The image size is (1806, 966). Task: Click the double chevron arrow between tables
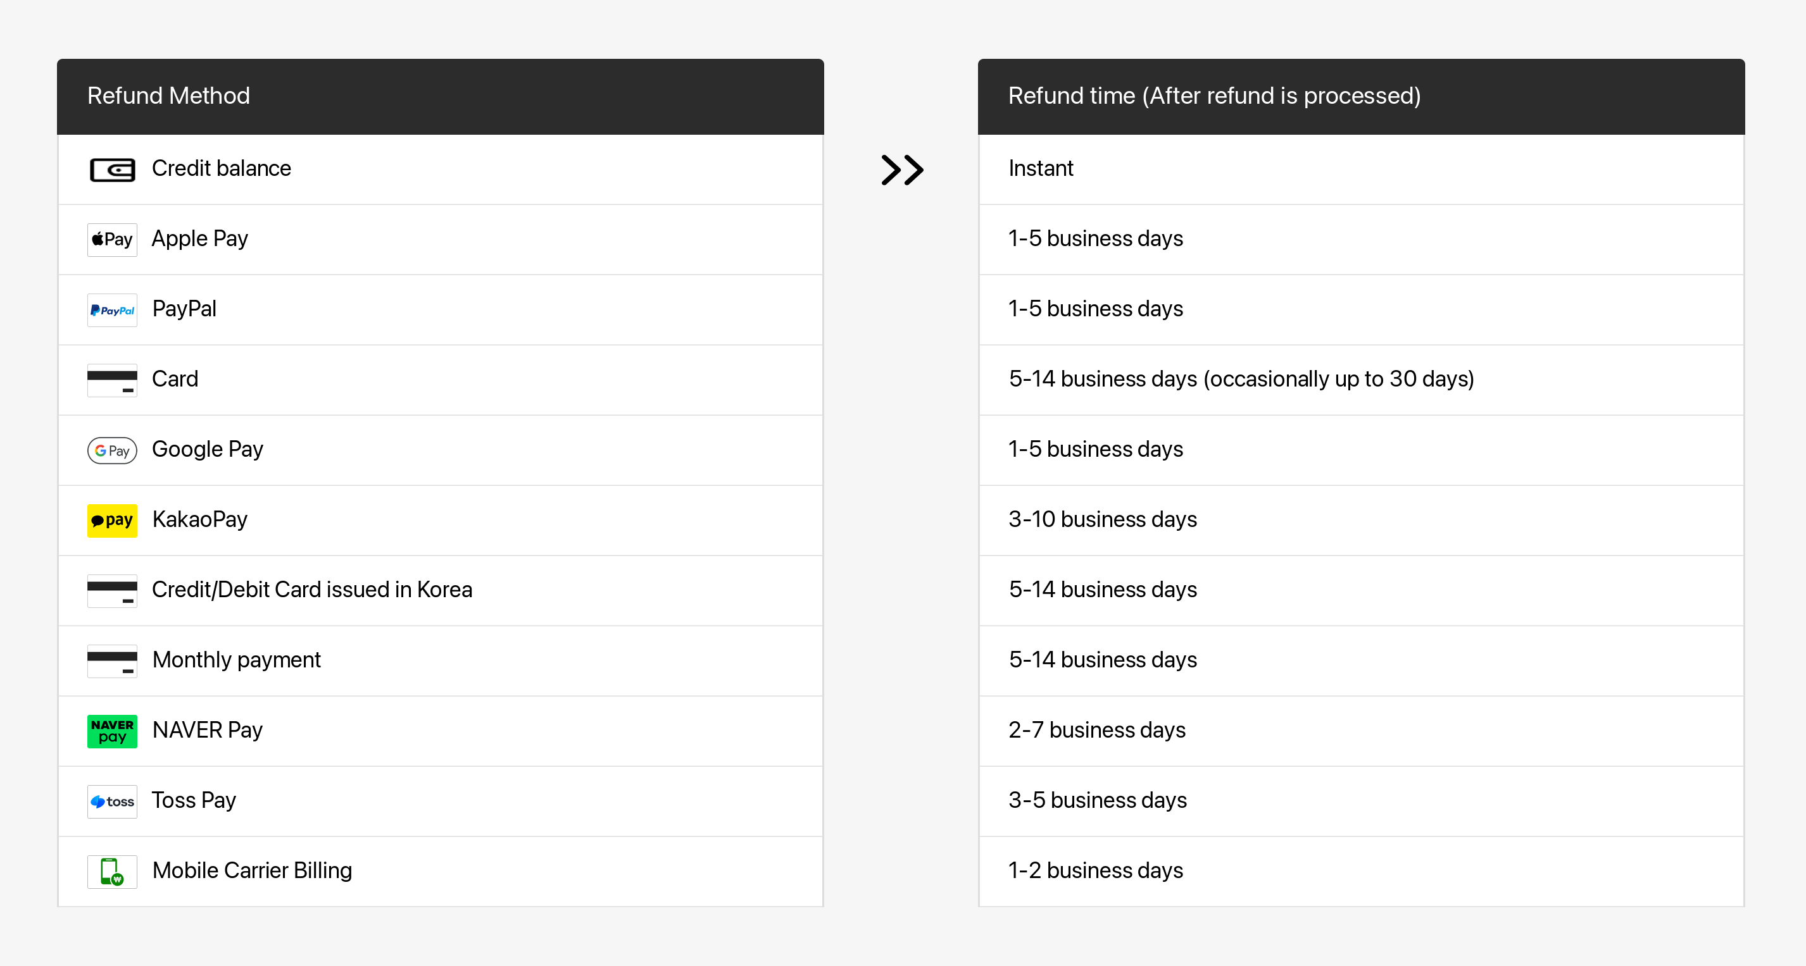point(902,170)
